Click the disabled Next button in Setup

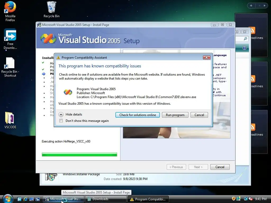[x=198, y=167]
